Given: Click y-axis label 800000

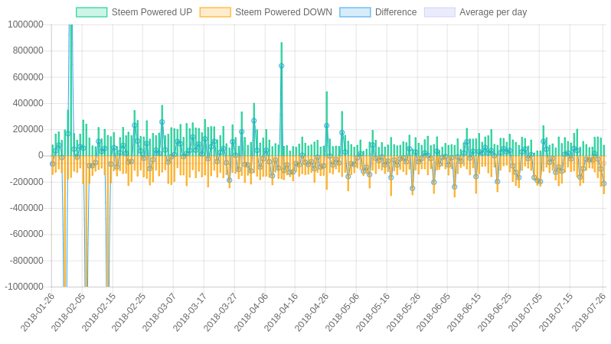Looking at the screenshot, I should click(28, 50).
